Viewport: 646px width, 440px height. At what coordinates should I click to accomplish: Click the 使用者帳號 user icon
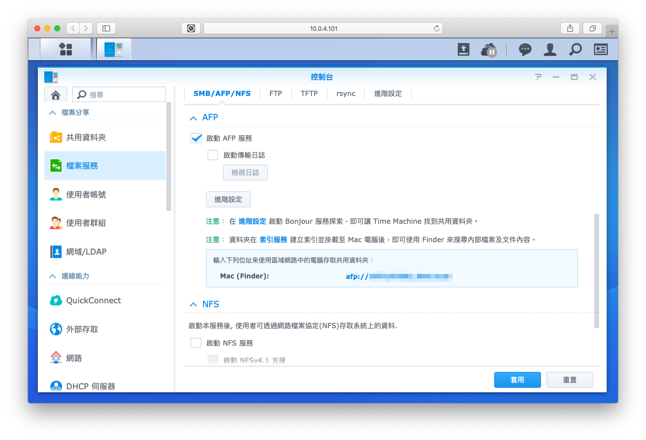click(56, 194)
